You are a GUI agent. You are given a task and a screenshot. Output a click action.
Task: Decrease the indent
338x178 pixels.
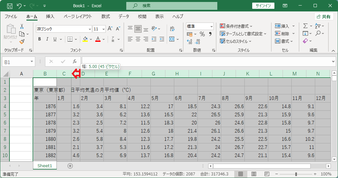(x=154, y=39)
